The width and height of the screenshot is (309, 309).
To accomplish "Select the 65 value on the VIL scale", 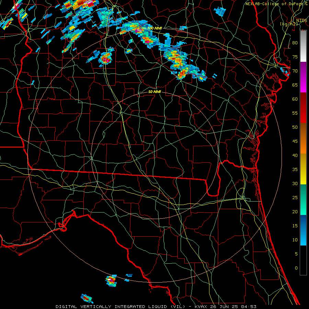I will (x=295, y=85).
